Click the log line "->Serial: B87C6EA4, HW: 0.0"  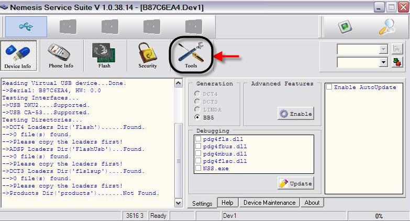pos(51,91)
